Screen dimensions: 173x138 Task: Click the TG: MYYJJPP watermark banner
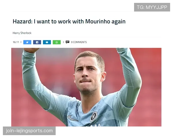(x=152, y=7)
